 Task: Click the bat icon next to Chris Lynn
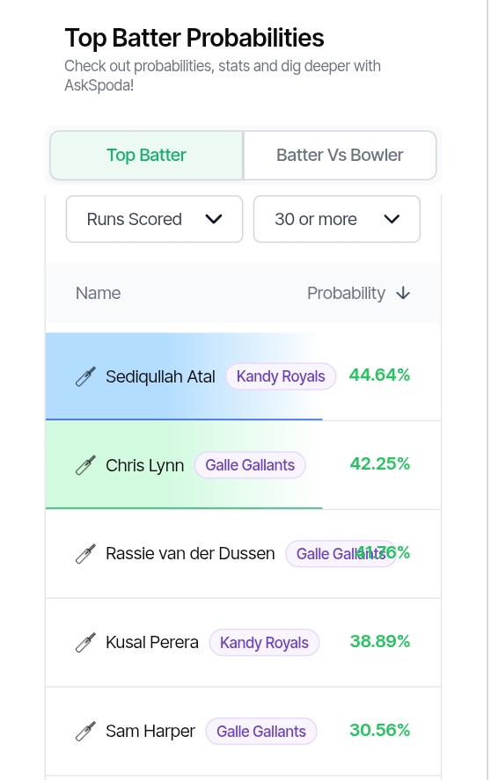[x=85, y=465]
